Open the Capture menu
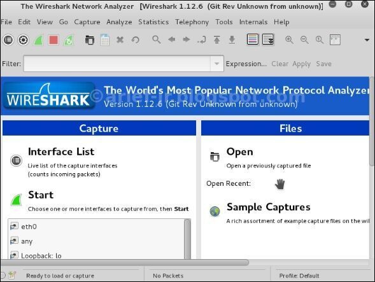This screenshot has width=375, height=282. [87, 22]
